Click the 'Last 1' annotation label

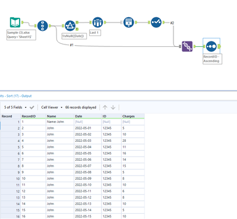(95, 33)
